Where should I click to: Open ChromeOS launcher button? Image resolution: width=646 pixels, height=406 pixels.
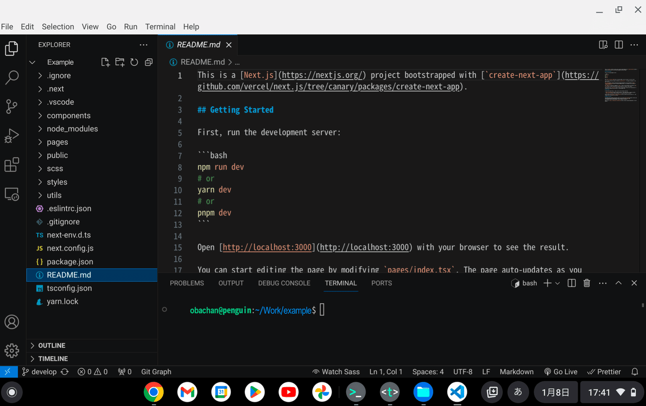click(12, 392)
